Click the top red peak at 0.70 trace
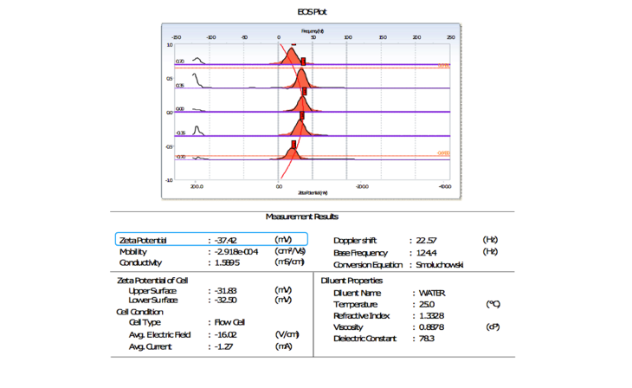 coord(292,57)
